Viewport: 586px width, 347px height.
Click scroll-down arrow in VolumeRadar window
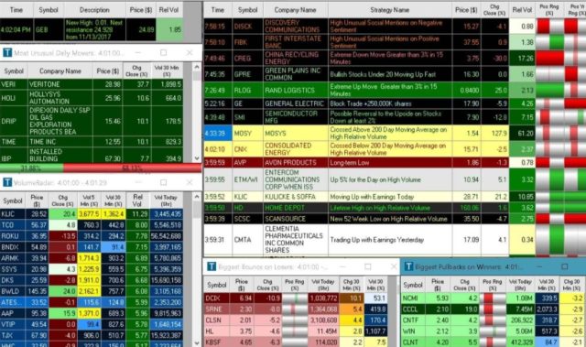click(x=197, y=342)
